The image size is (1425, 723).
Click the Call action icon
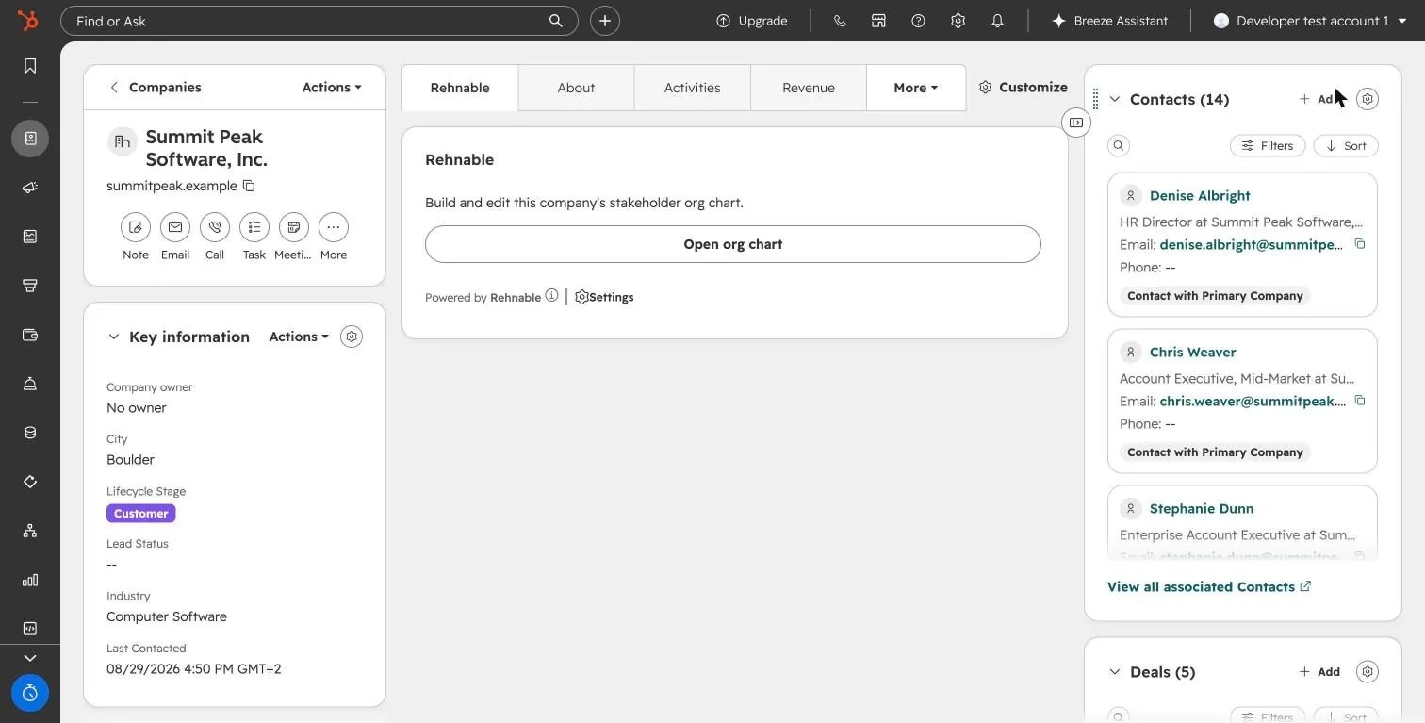click(x=215, y=227)
